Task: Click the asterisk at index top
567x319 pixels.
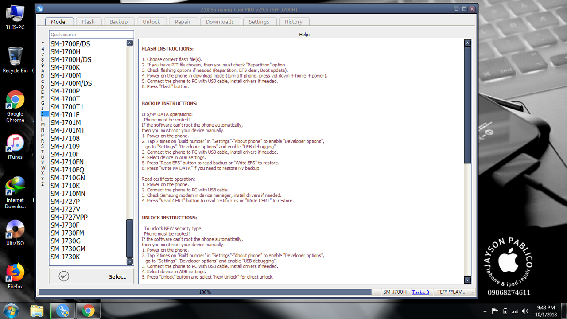Action: [43, 43]
